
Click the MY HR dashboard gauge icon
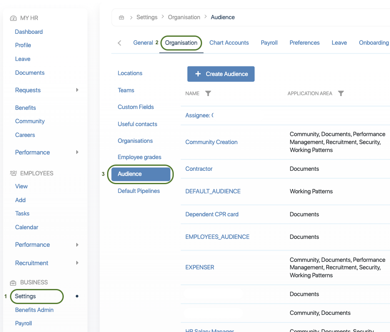click(13, 18)
